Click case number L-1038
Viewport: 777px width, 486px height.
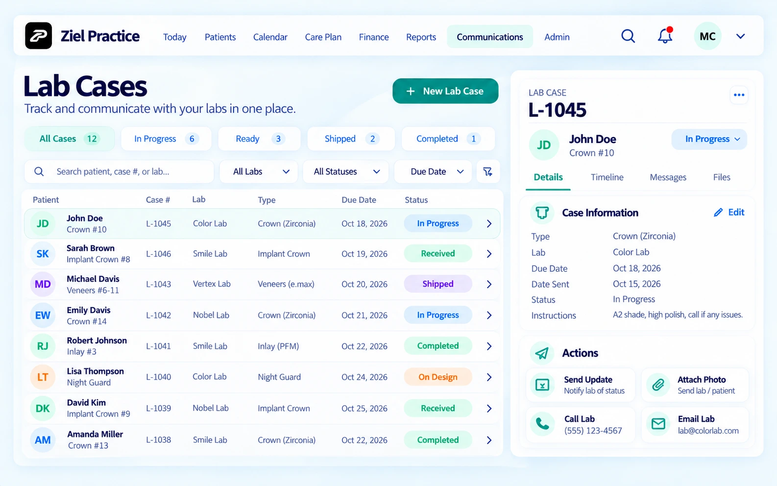158,440
